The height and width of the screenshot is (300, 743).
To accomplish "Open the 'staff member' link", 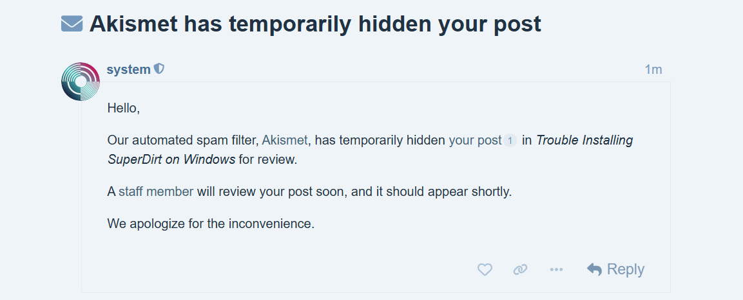I will pyautogui.click(x=156, y=191).
